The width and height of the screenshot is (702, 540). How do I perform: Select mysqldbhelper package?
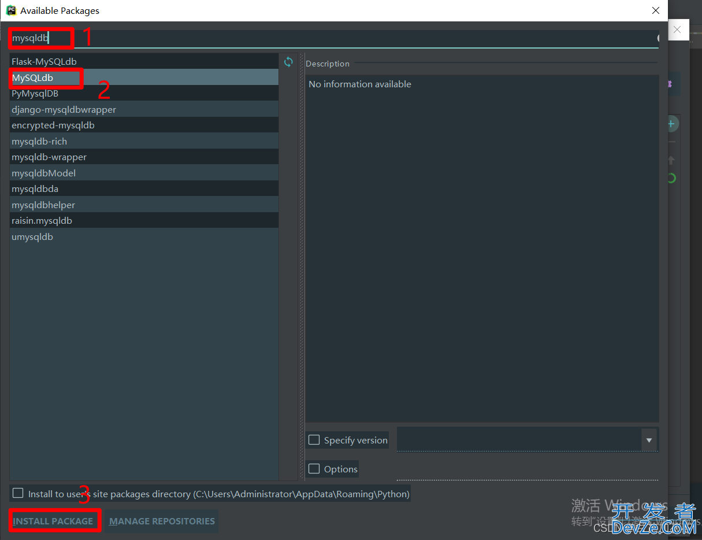click(x=144, y=205)
